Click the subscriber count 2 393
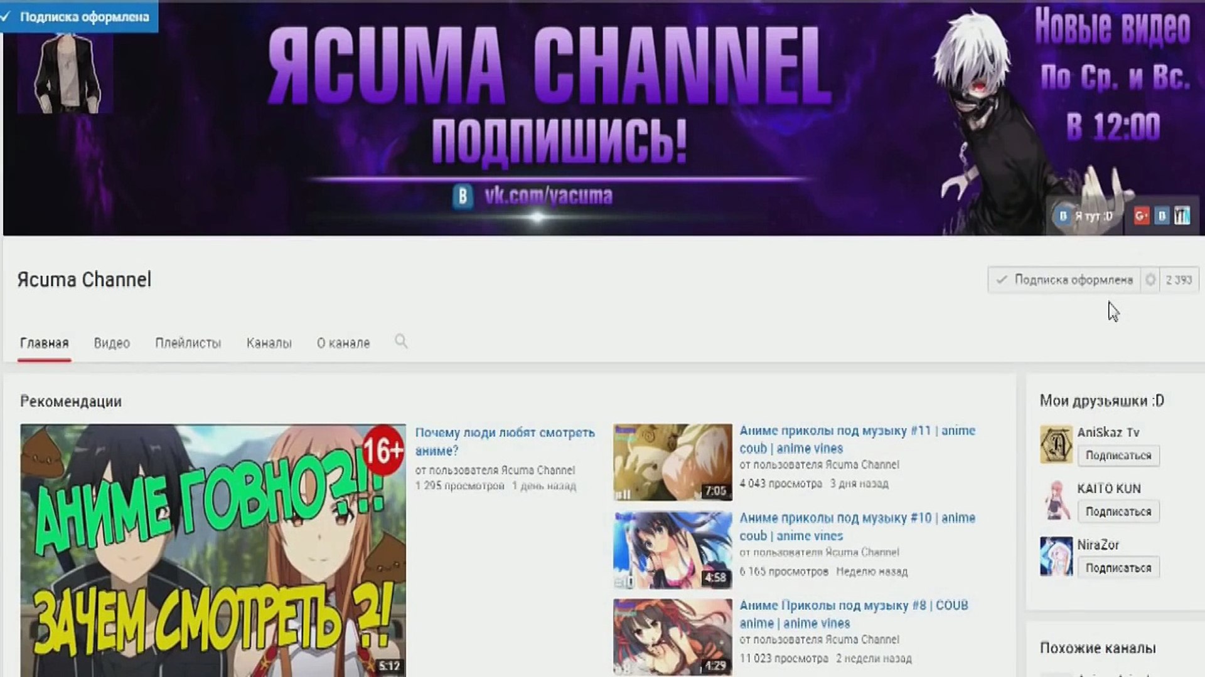This screenshot has height=677, width=1205. [x=1178, y=280]
